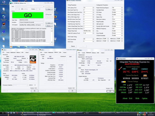This screenshot has width=155, height=116.
Task: Click the red antivirus tray icon
Action: [145, 115]
